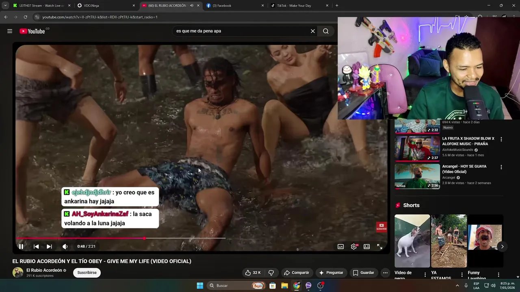Open the taskbar microphone indicator
This screenshot has height=292, width=520.
click(x=466, y=286)
